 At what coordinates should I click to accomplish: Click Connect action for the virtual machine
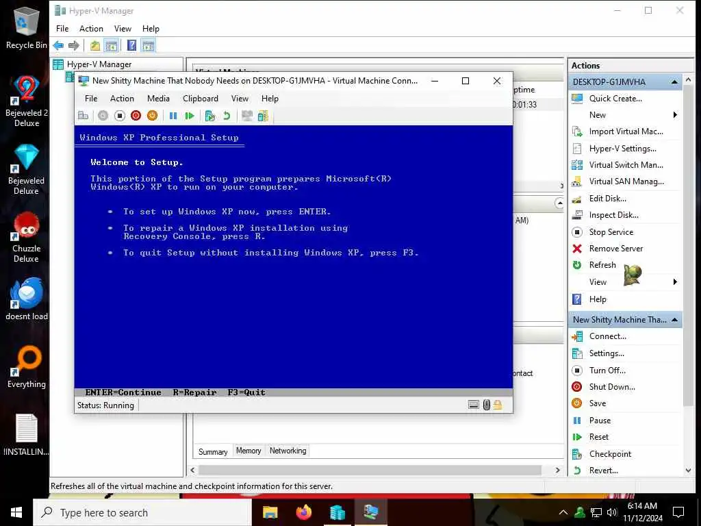coord(608,336)
